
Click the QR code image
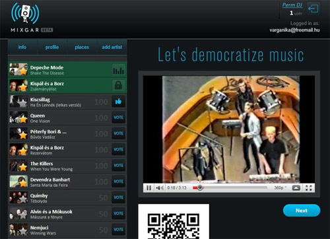(x=174, y=222)
